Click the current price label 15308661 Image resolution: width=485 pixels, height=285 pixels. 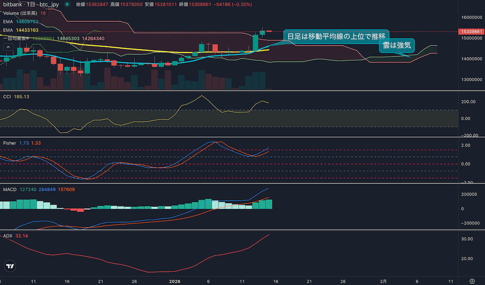(471, 31)
